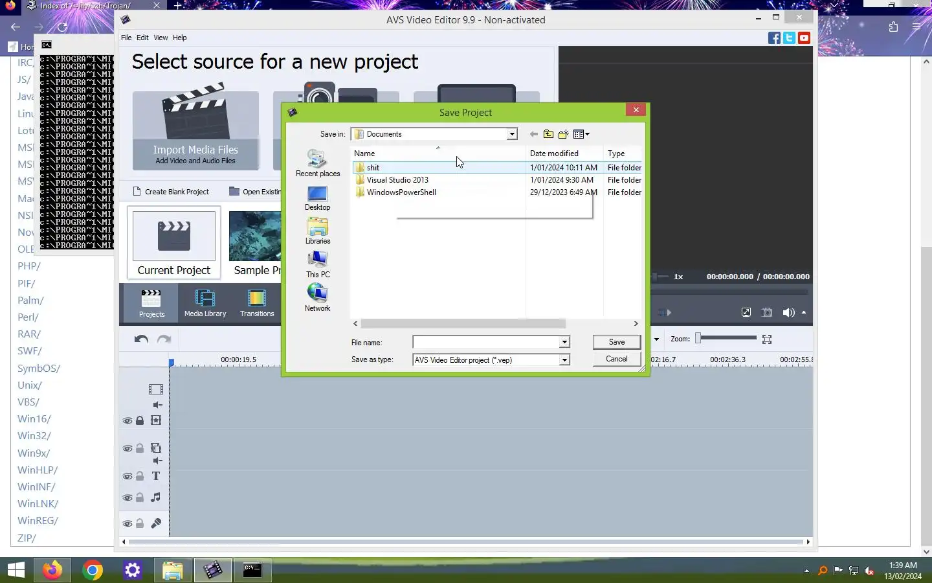Click the Save button in dialog
The width and height of the screenshot is (932, 583).
coord(617,342)
